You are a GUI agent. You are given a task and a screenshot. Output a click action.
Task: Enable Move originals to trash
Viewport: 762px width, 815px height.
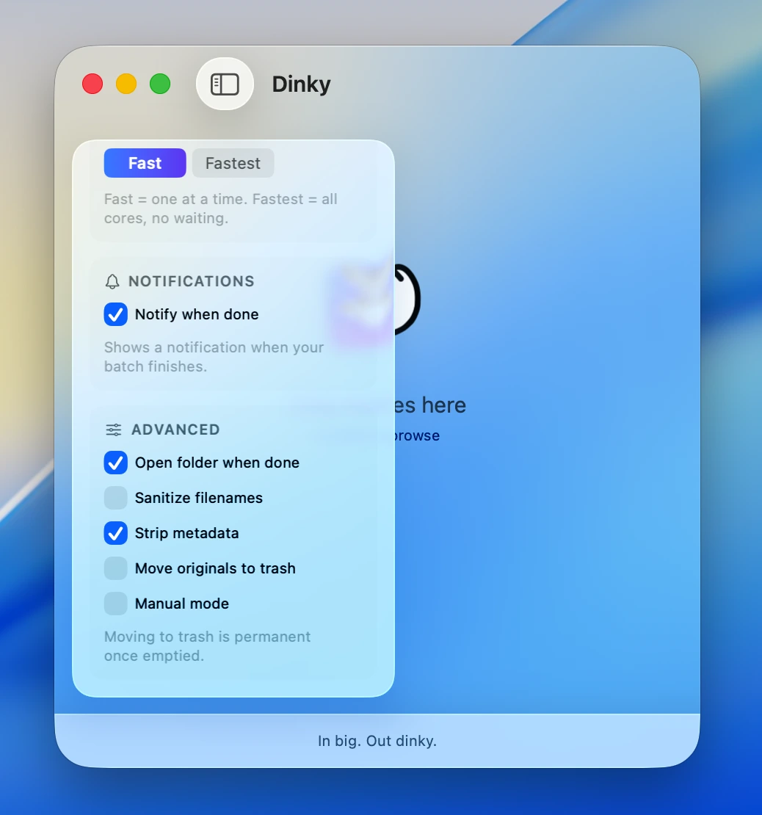coord(115,568)
